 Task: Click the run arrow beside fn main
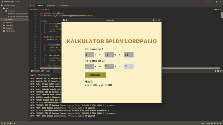[30, 21]
